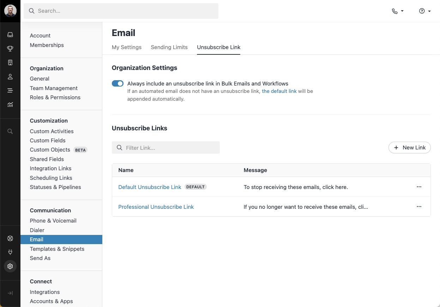Go to Leads building icon
Screen dimensions: 440x307
[x=10, y=63]
